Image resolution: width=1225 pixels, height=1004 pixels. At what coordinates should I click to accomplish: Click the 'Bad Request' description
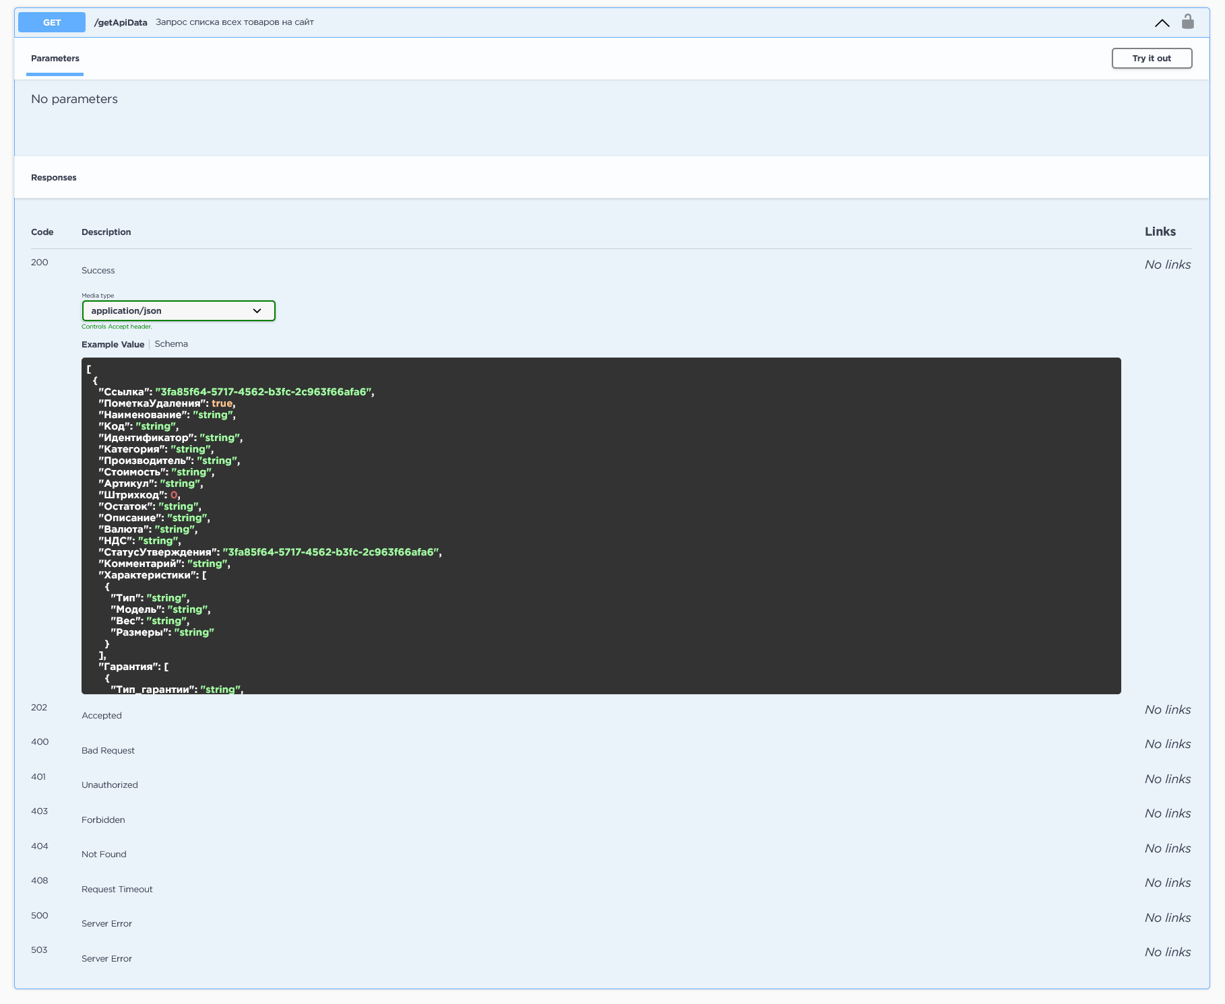pyautogui.click(x=108, y=750)
